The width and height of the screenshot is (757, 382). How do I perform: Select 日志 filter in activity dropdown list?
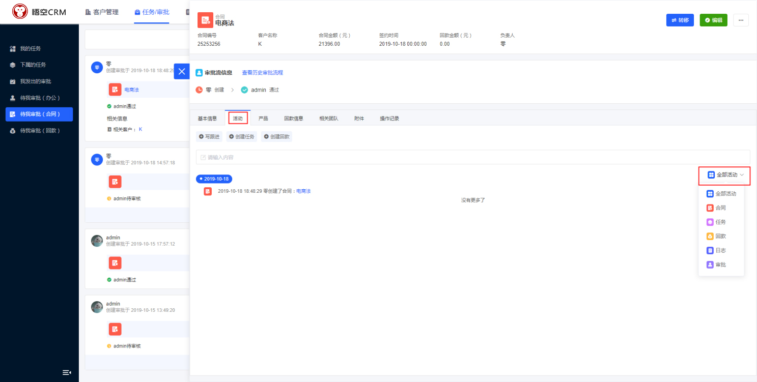[720, 251]
